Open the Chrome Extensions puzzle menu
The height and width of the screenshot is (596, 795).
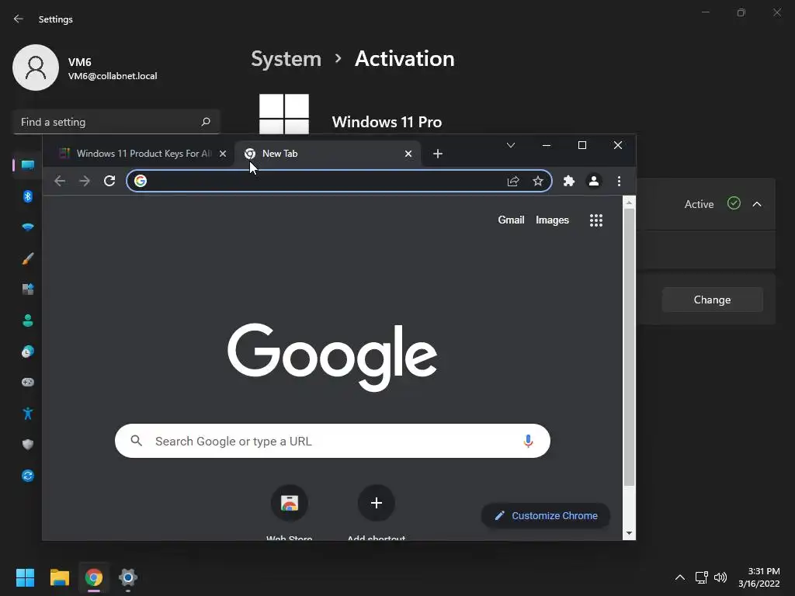[569, 181]
